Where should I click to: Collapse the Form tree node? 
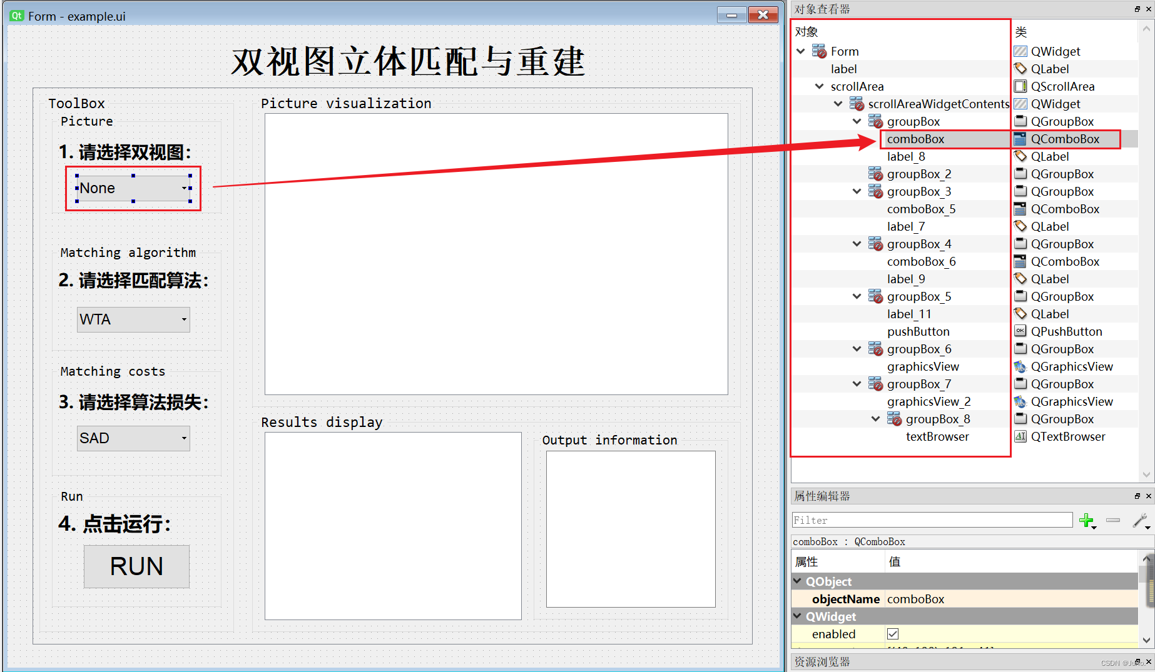tap(801, 51)
